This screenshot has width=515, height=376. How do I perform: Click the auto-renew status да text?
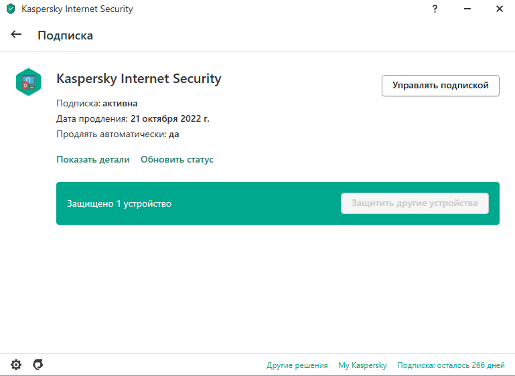coord(173,134)
